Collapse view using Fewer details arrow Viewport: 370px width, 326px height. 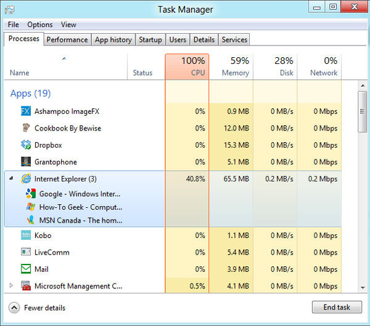pos(14,308)
